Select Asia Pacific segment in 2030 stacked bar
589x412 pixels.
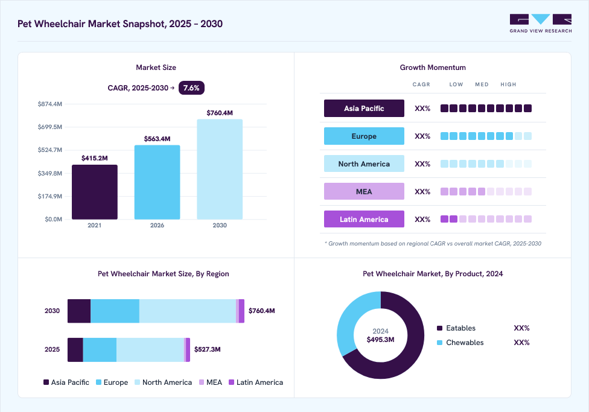point(79,311)
